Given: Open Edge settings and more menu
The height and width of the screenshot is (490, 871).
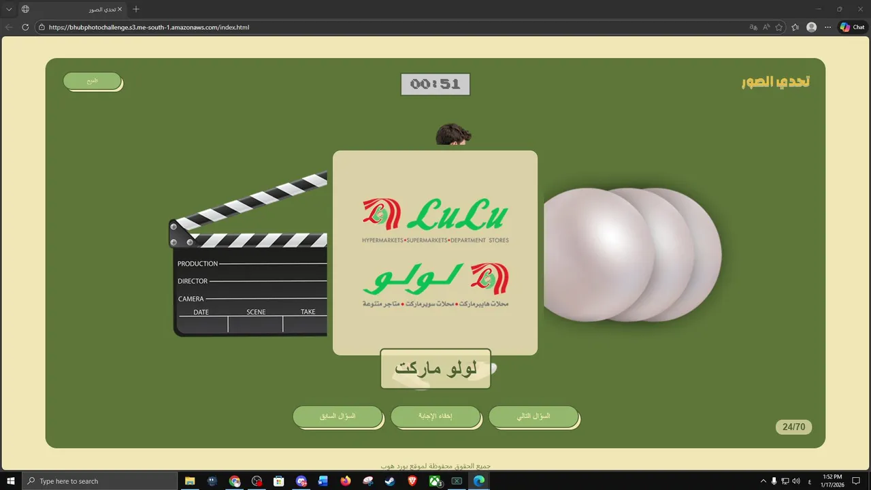Looking at the screenshot, I should tap(827, 27).
